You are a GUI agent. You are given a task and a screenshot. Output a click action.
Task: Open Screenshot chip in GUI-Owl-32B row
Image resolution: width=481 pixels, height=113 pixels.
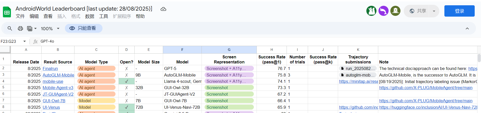(229, 88)
